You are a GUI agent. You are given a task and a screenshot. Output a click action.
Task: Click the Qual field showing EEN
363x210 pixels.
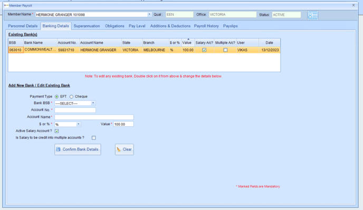pyautogui.click(x=179, y=15)
